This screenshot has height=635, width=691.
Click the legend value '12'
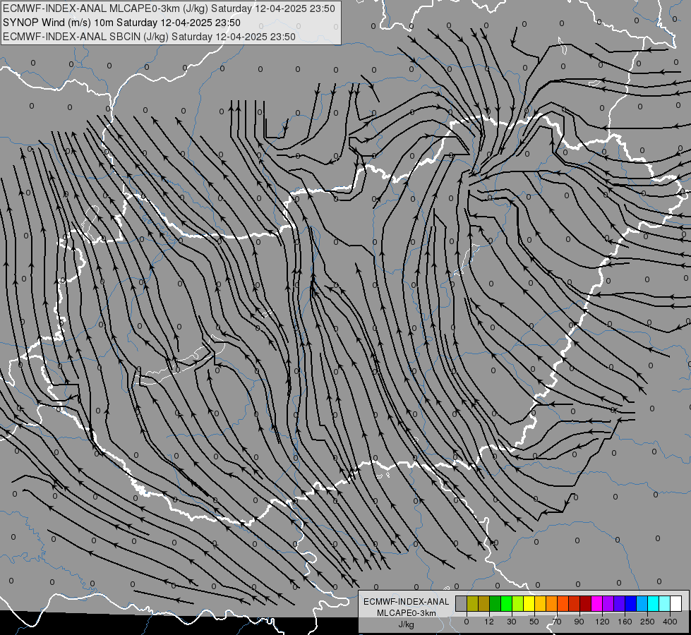coord(489,622)
